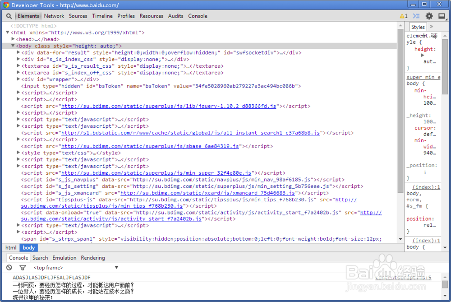This screenshot has height=302, width=451.
Task: Click the elements tree scroll down arrow
Action: click(400, 239)
